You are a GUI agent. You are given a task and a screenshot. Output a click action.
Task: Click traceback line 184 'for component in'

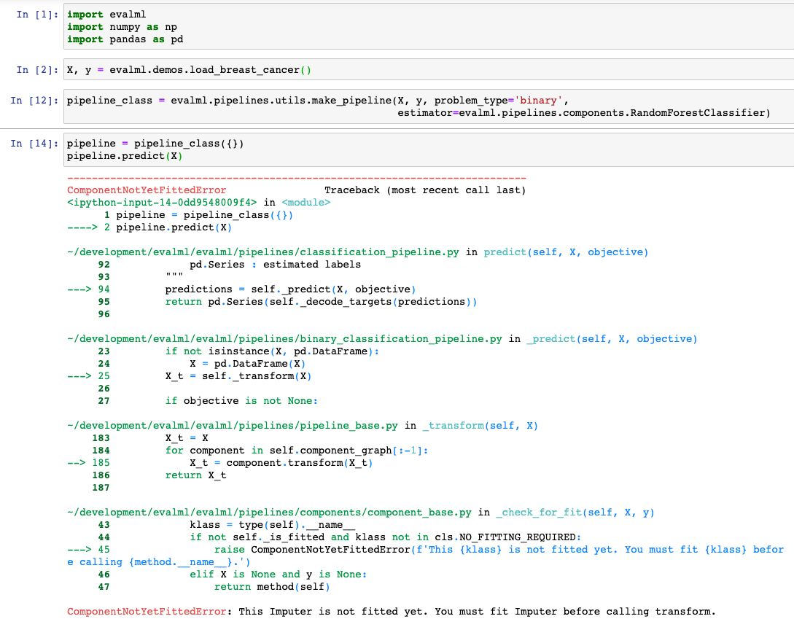coord(297,451)
